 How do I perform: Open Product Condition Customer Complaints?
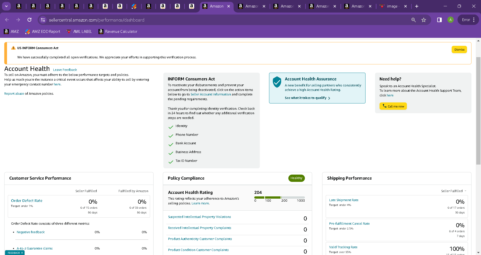198,250
